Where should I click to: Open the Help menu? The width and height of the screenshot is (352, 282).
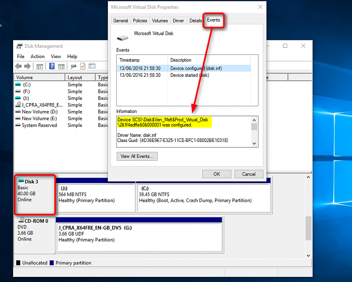click(72, 56)
